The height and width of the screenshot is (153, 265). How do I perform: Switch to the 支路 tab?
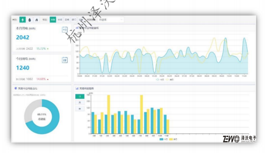(53, 20)
